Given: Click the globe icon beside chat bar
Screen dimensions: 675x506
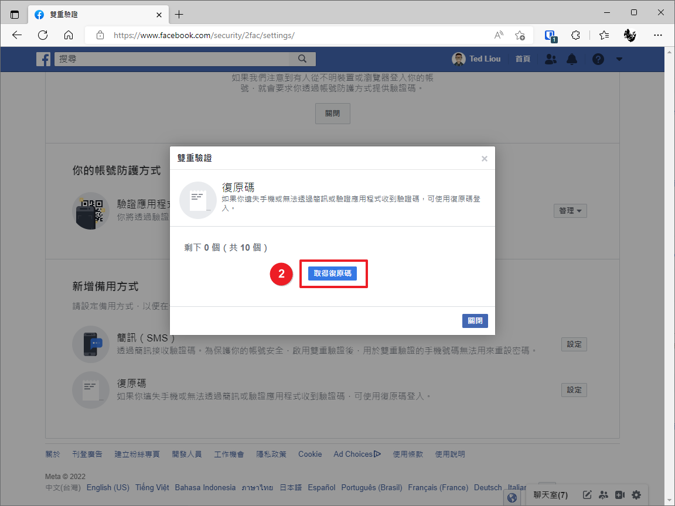Looking at the screenshot, I should click(x=512, y=498).
